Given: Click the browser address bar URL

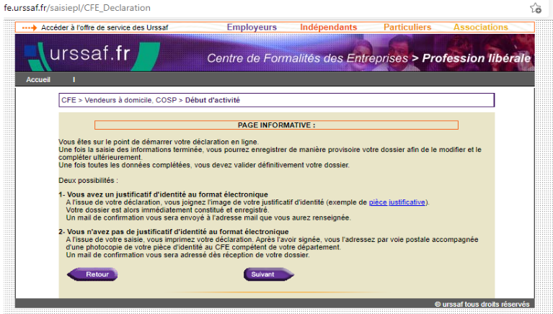Looking at the screenshot, I should (77, 8).
